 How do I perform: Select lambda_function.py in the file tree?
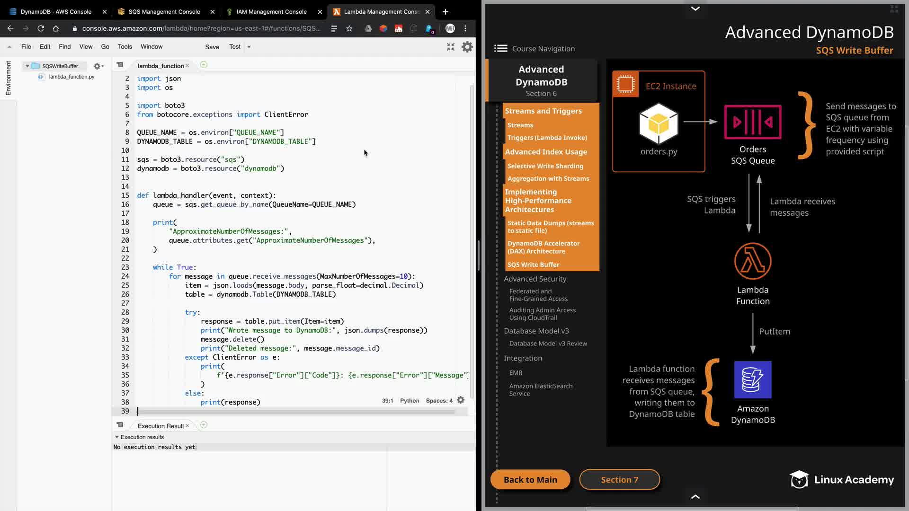click(71, 77)
